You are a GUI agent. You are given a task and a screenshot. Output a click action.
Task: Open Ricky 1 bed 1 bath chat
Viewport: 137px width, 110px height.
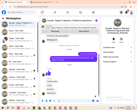[19, 55]
